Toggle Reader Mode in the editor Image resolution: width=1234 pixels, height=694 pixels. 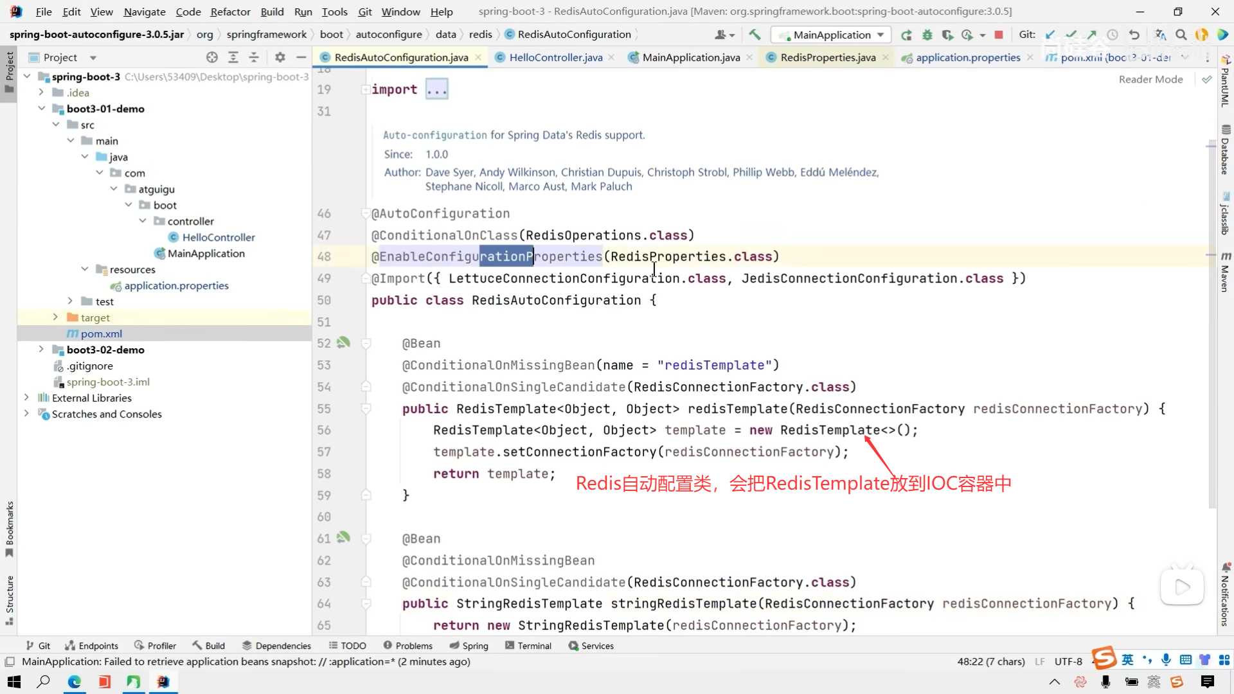(x=1150, y=79)
